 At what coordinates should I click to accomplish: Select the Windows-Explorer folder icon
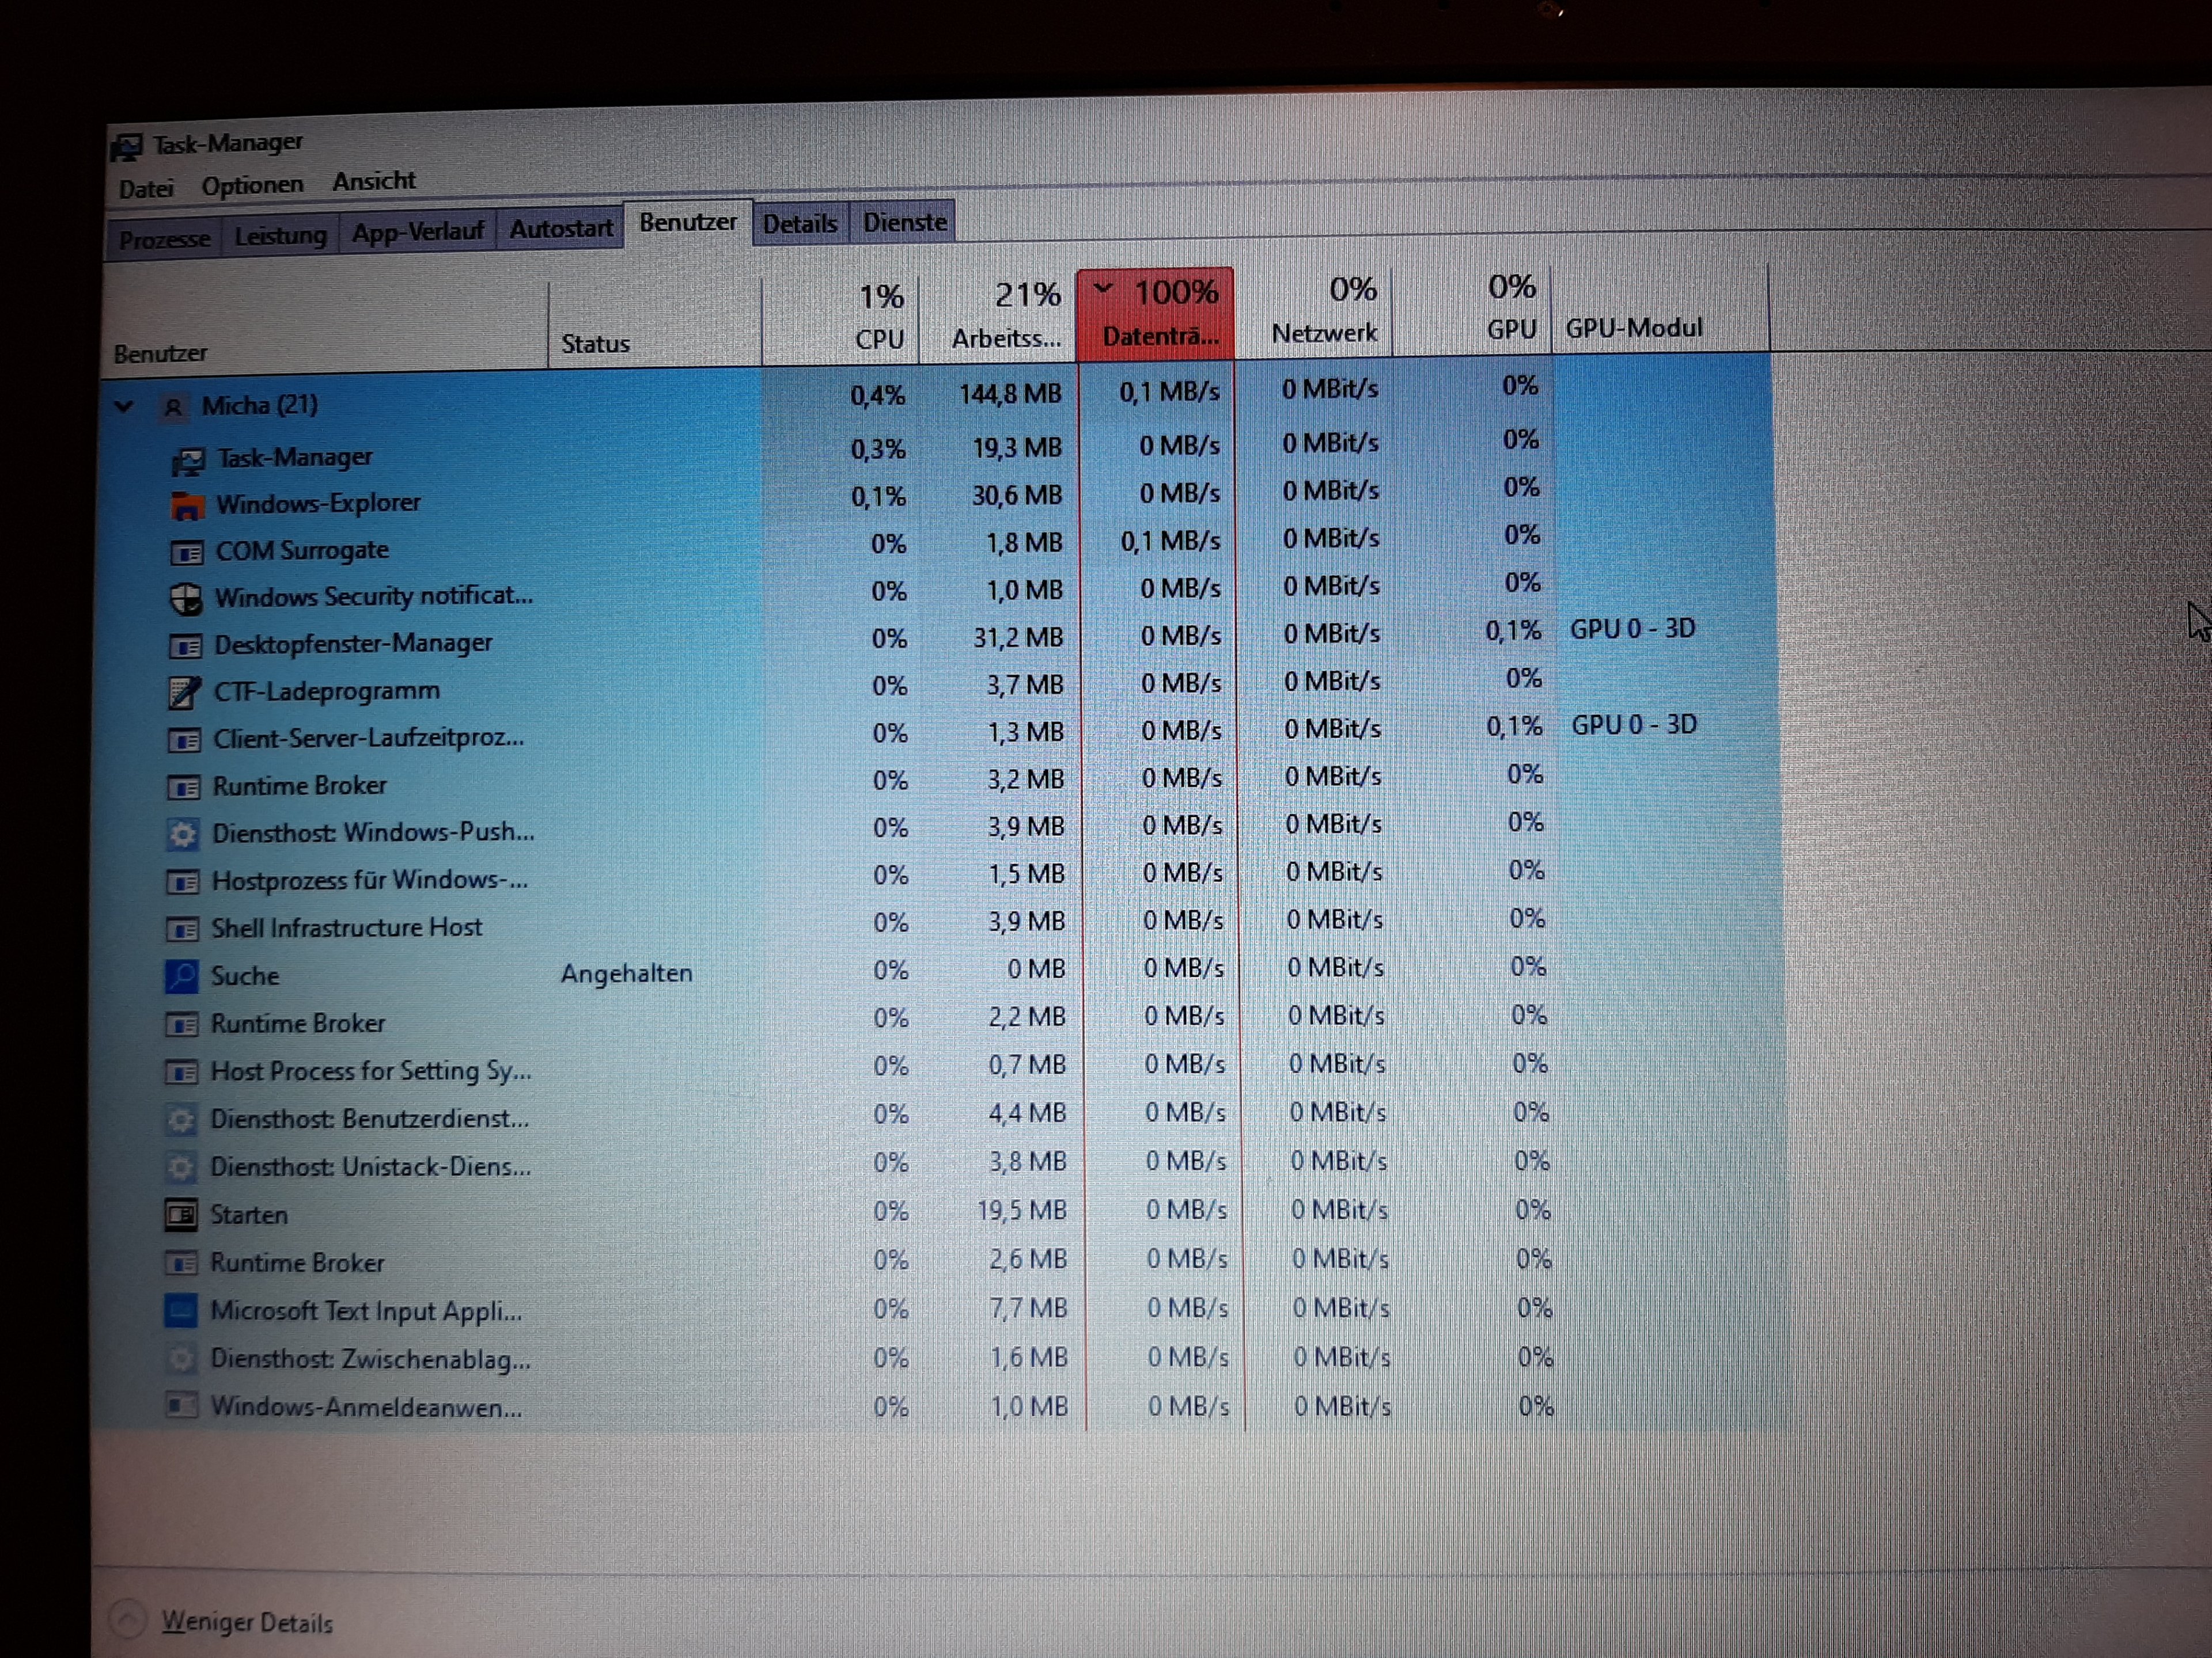186,505
